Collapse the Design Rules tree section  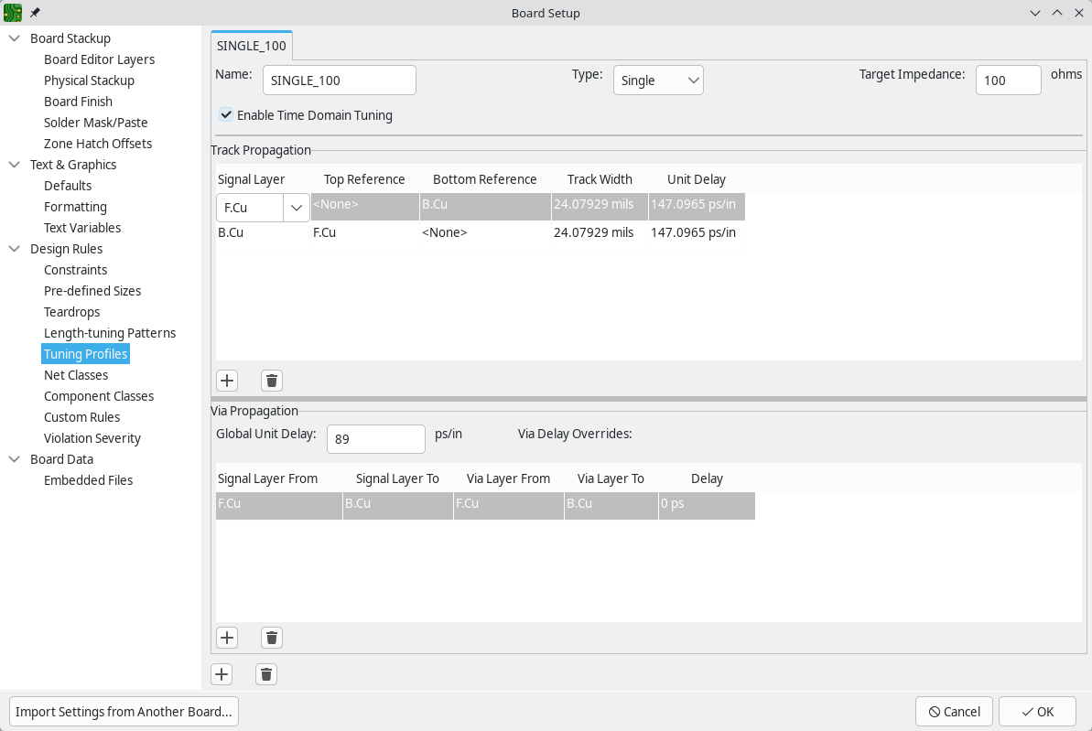15,249
